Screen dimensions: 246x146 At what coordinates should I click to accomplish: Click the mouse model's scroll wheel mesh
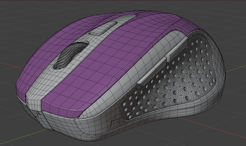(x=71, y=55)
